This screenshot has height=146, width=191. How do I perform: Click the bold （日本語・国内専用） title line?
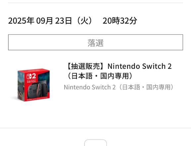[x=99, y=76]
